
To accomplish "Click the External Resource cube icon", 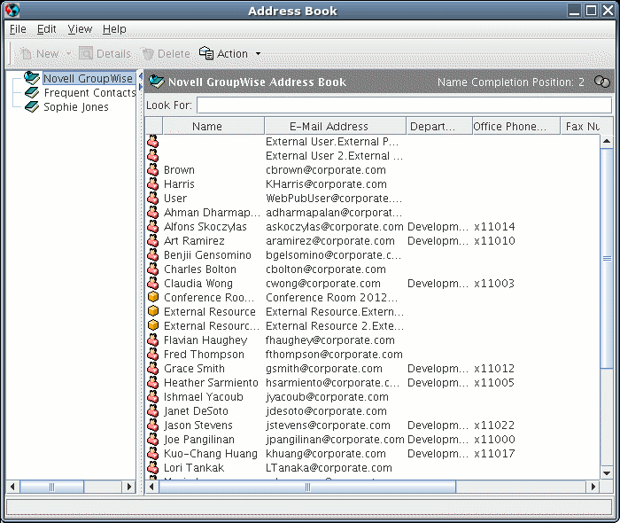I will pos(153,311).
